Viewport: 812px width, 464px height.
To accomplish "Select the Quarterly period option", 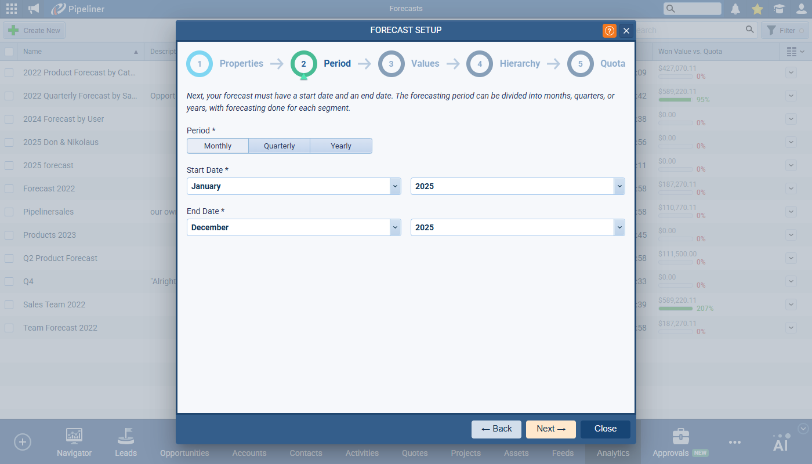I will coord(279,146).
